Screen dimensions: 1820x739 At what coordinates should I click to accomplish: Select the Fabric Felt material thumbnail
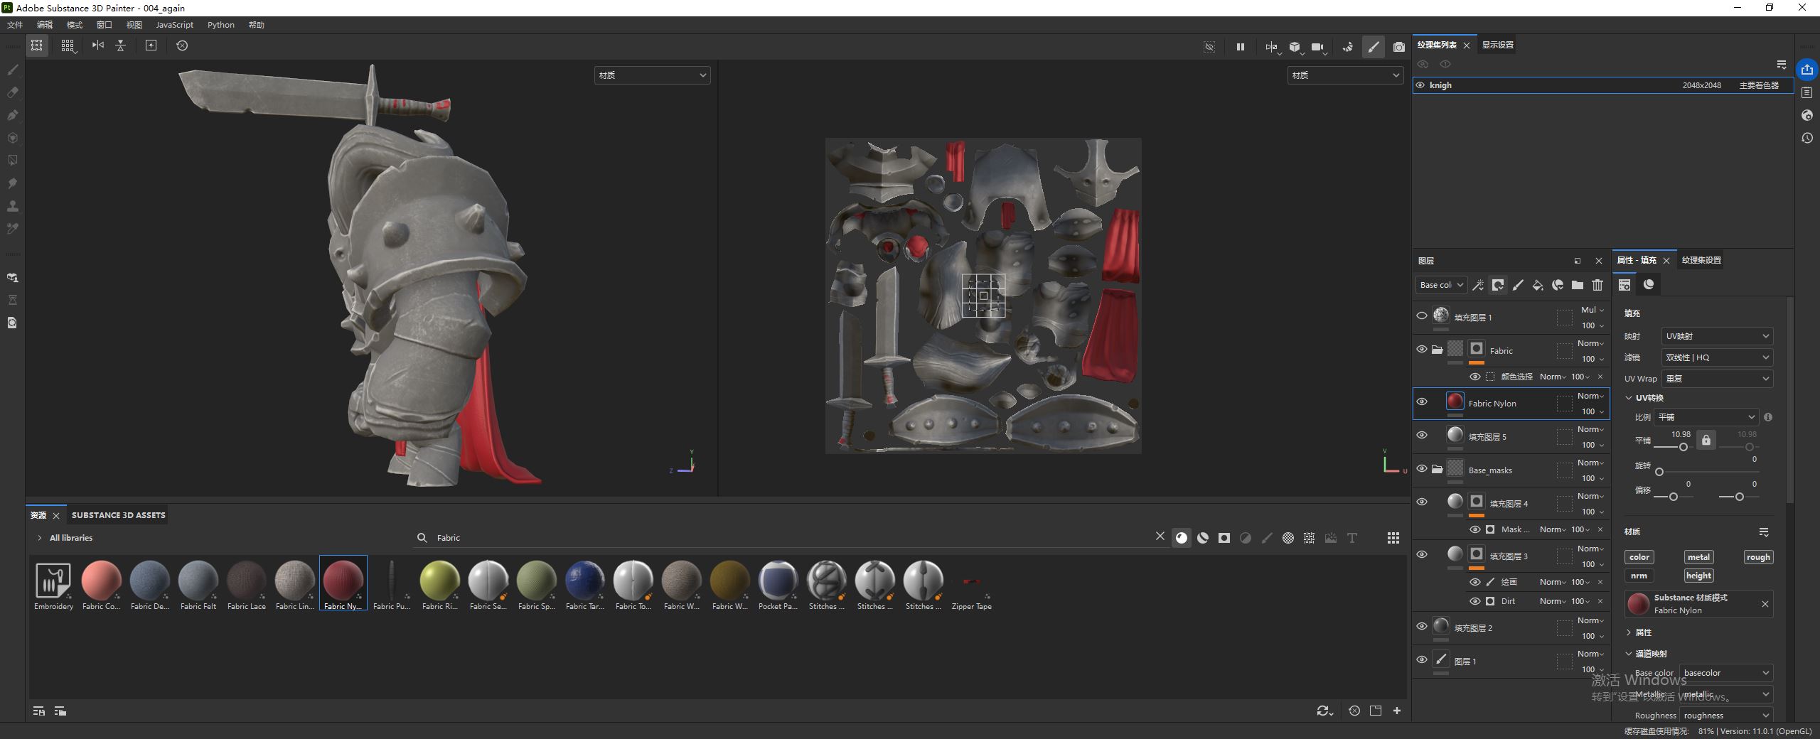[198, 580]
